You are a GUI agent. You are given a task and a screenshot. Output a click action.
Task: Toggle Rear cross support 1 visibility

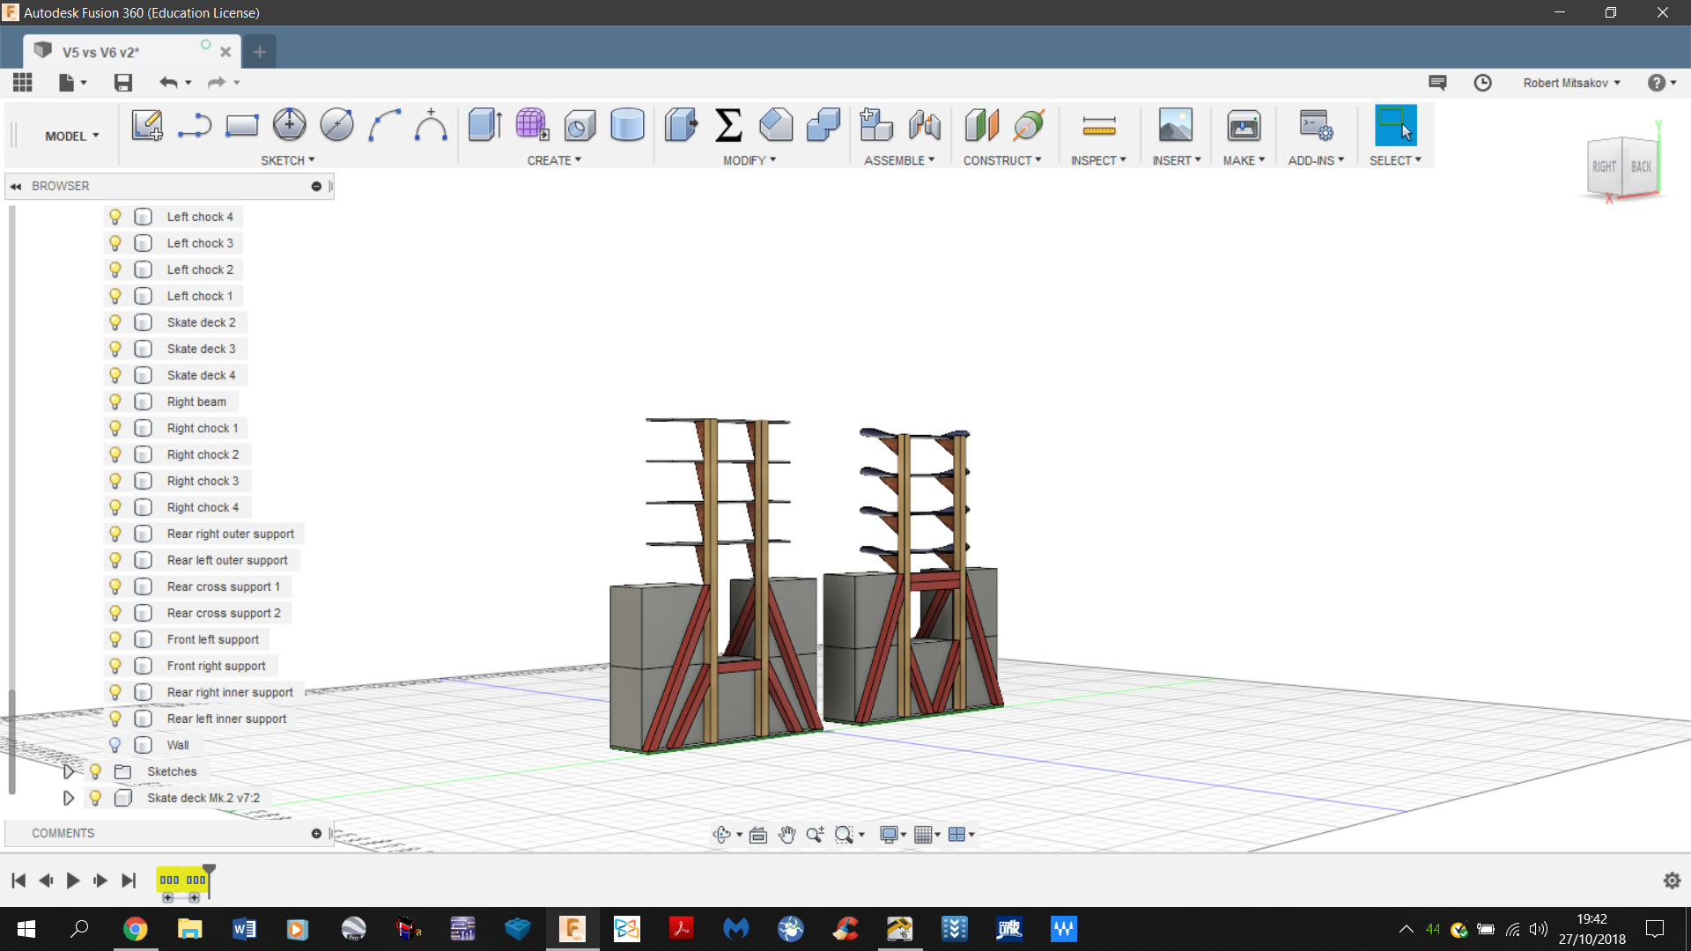click(x=115, y=586)
